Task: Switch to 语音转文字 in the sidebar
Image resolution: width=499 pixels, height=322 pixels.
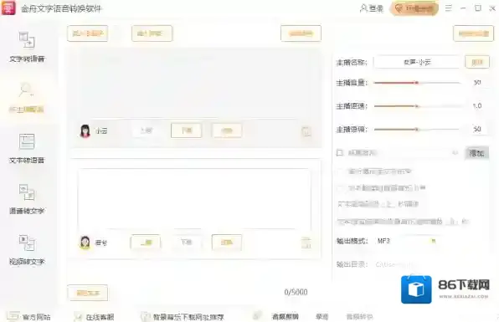Action: point(27,199)
